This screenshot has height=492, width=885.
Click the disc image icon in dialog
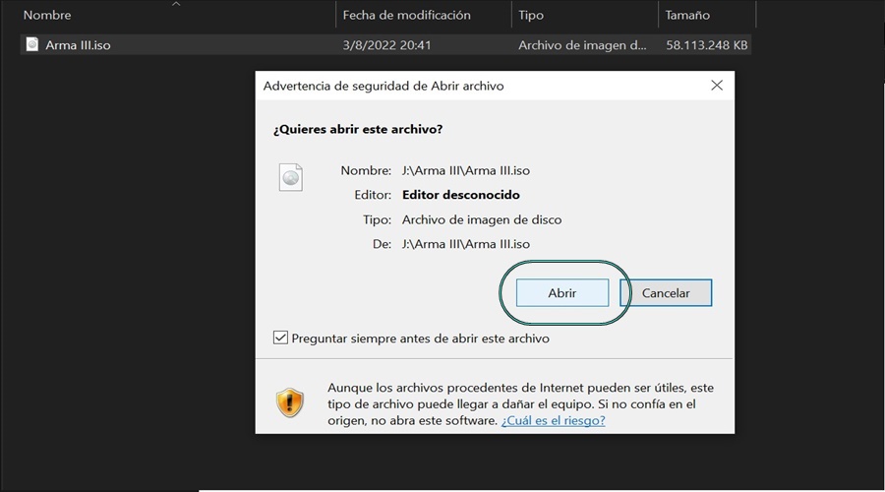pos(291,177)
